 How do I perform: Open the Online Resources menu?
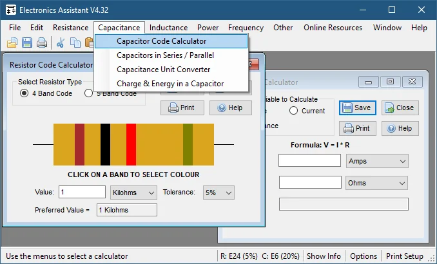coord(333,28)
